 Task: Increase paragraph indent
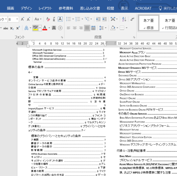(x=104, y=19)
